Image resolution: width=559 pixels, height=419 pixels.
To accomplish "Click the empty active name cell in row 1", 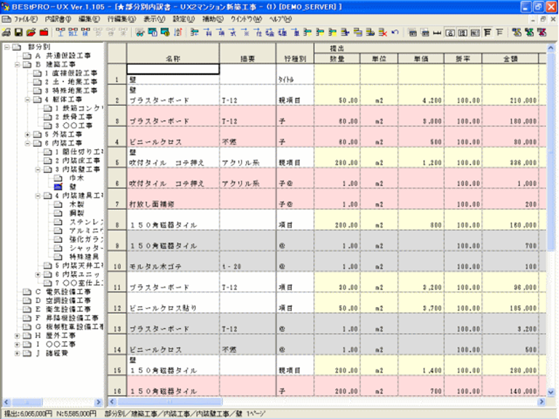I will click(173, 69).
